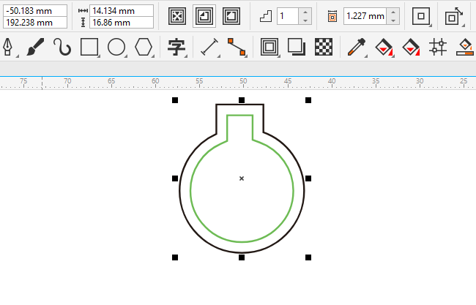Open the Rectangle tool flyout arrow

point(98,56)
